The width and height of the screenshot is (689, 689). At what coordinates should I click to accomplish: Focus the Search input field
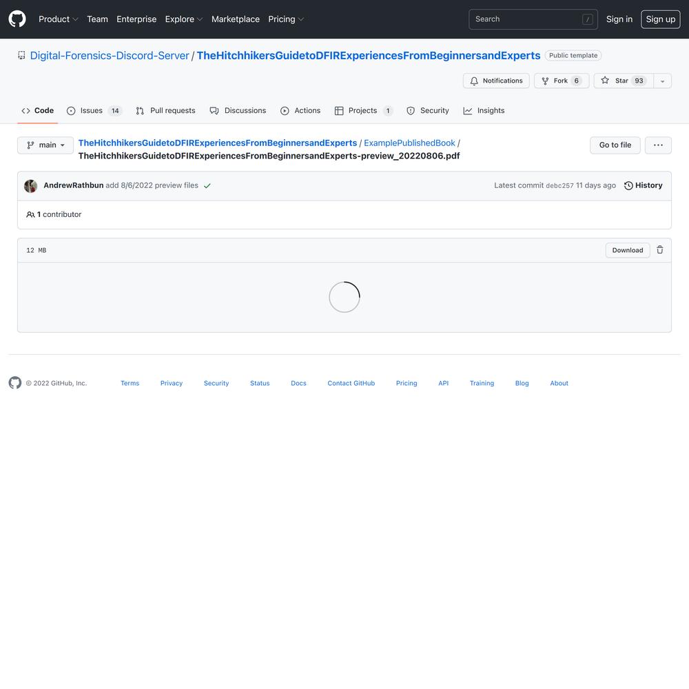coord(533,19)
